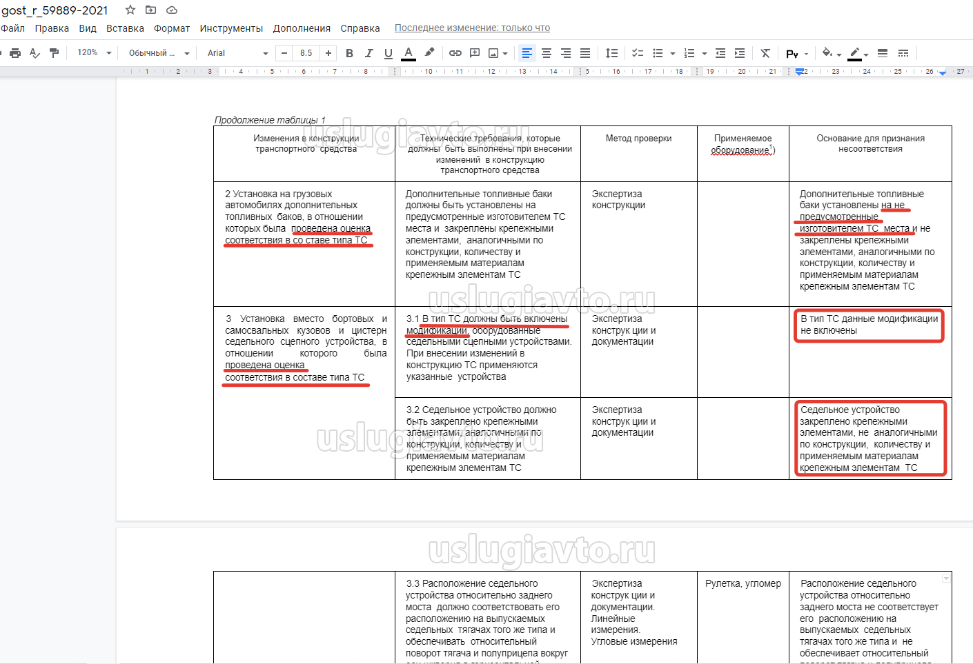Click the clear formatting icon

pyautogui.click(x=765, y=53)
